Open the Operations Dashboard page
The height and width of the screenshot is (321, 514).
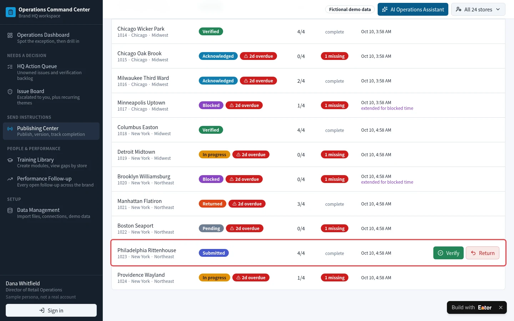[x=51, y=38]
